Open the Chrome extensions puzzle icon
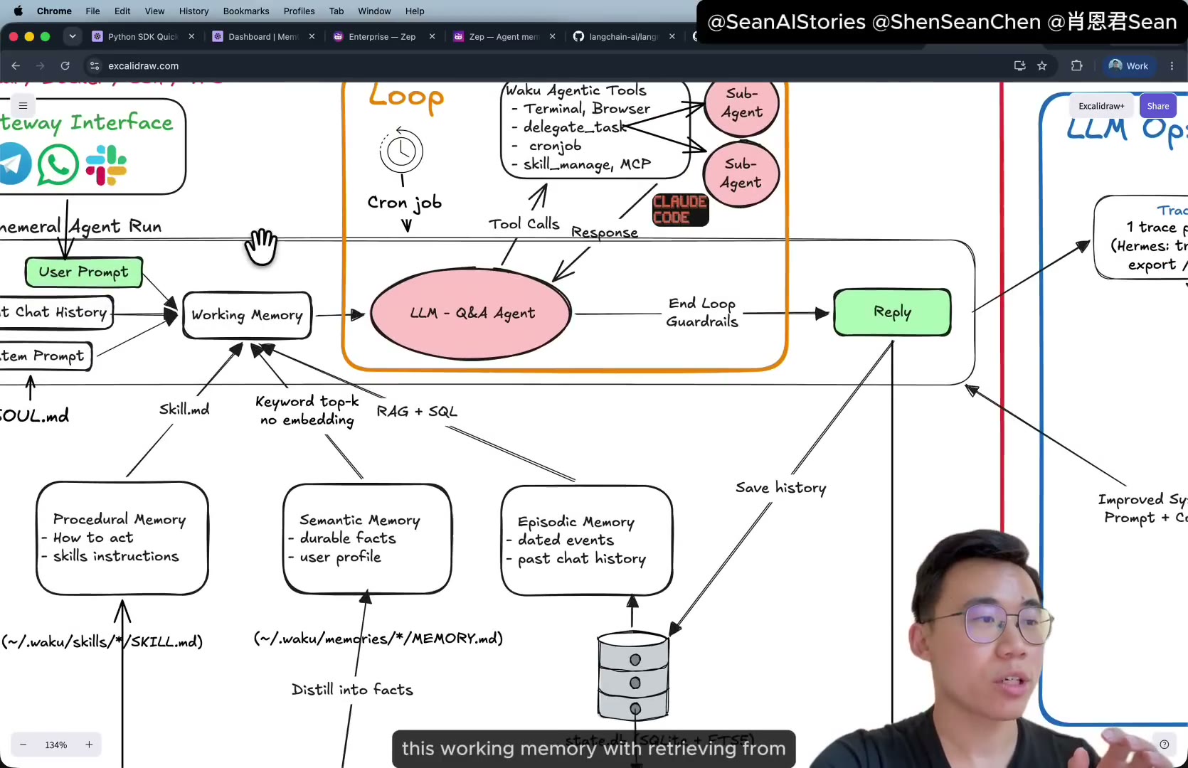Viewport: 1188px width, 768px height. pyautogui.click(x=1076, y=65)
